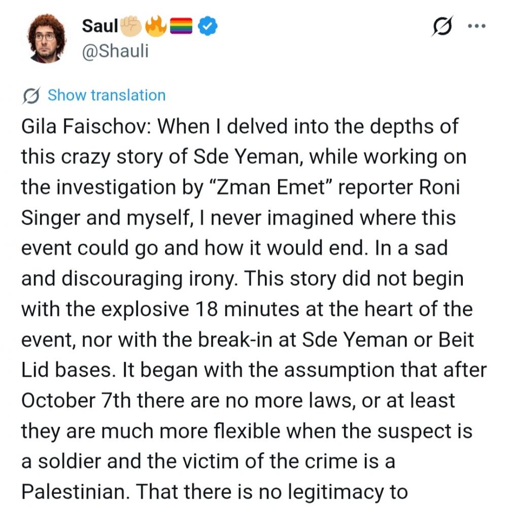Click the word "Beit" in the post
The image size is (509, 507).
pyautogui.click(x=453, y=340)
